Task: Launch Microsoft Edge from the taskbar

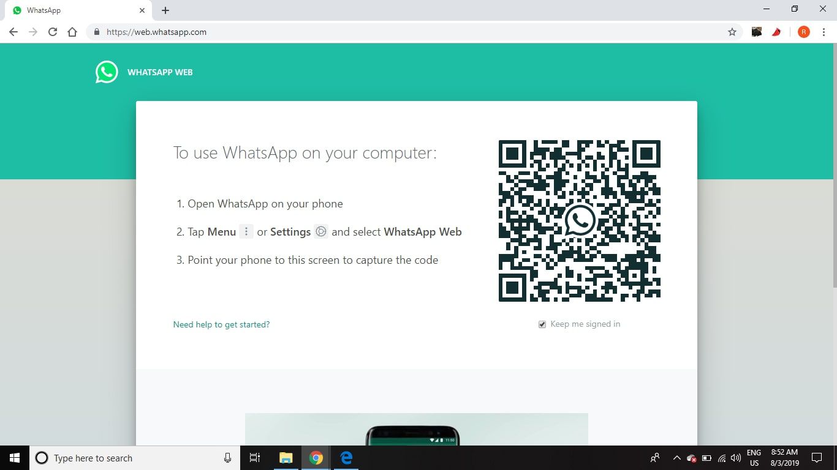Action: [346, 458]
